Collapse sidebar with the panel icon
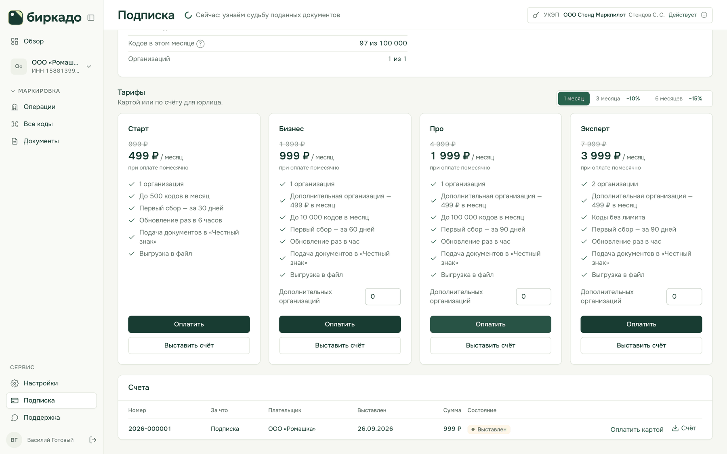The width and height of the screenshot is (727, 454). (x=91, y=18)
